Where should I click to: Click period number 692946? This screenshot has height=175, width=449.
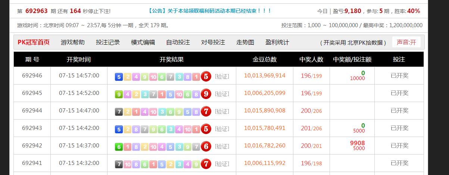tap(32, 75)
